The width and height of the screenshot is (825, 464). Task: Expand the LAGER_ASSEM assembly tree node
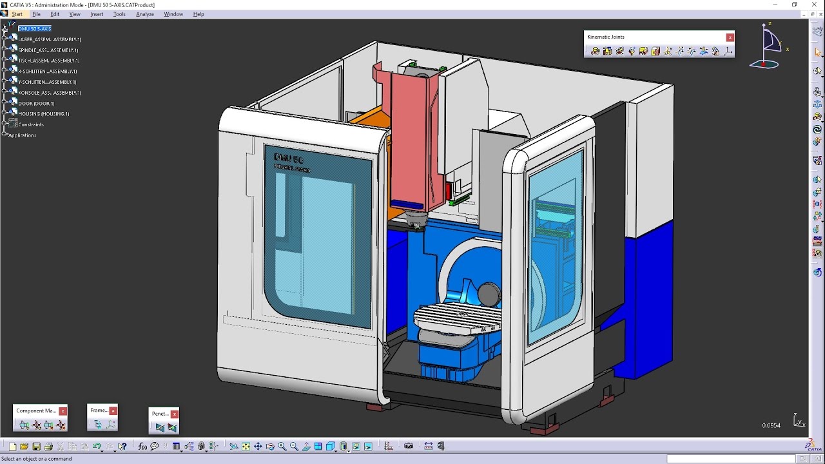3,39
